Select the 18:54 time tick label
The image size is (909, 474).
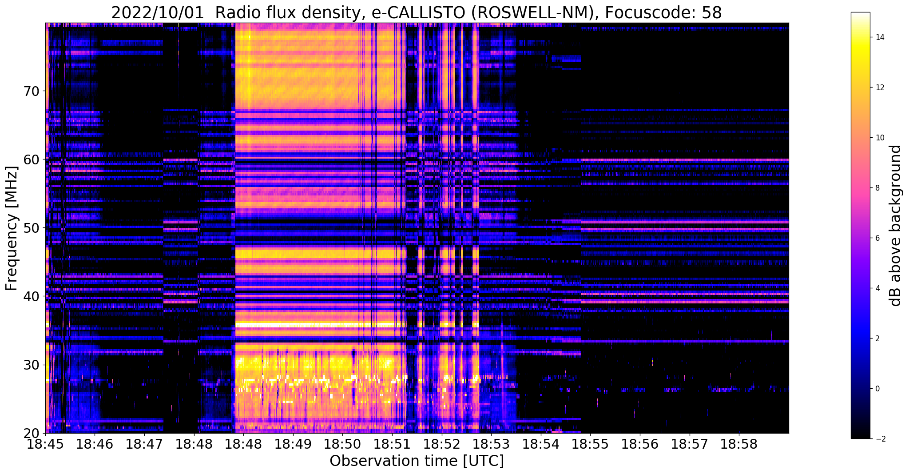[541, 444]
